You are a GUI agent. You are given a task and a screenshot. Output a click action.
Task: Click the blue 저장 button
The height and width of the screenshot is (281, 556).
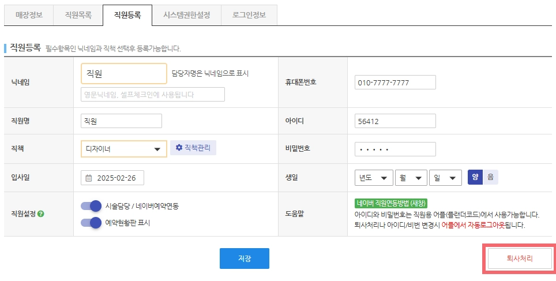(245, 258)
